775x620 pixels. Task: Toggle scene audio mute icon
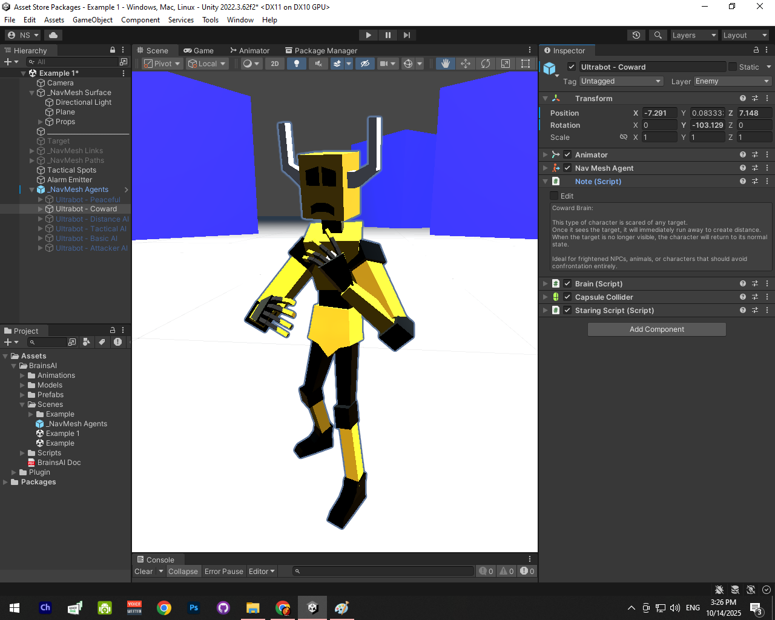click(x=318, y=64)
